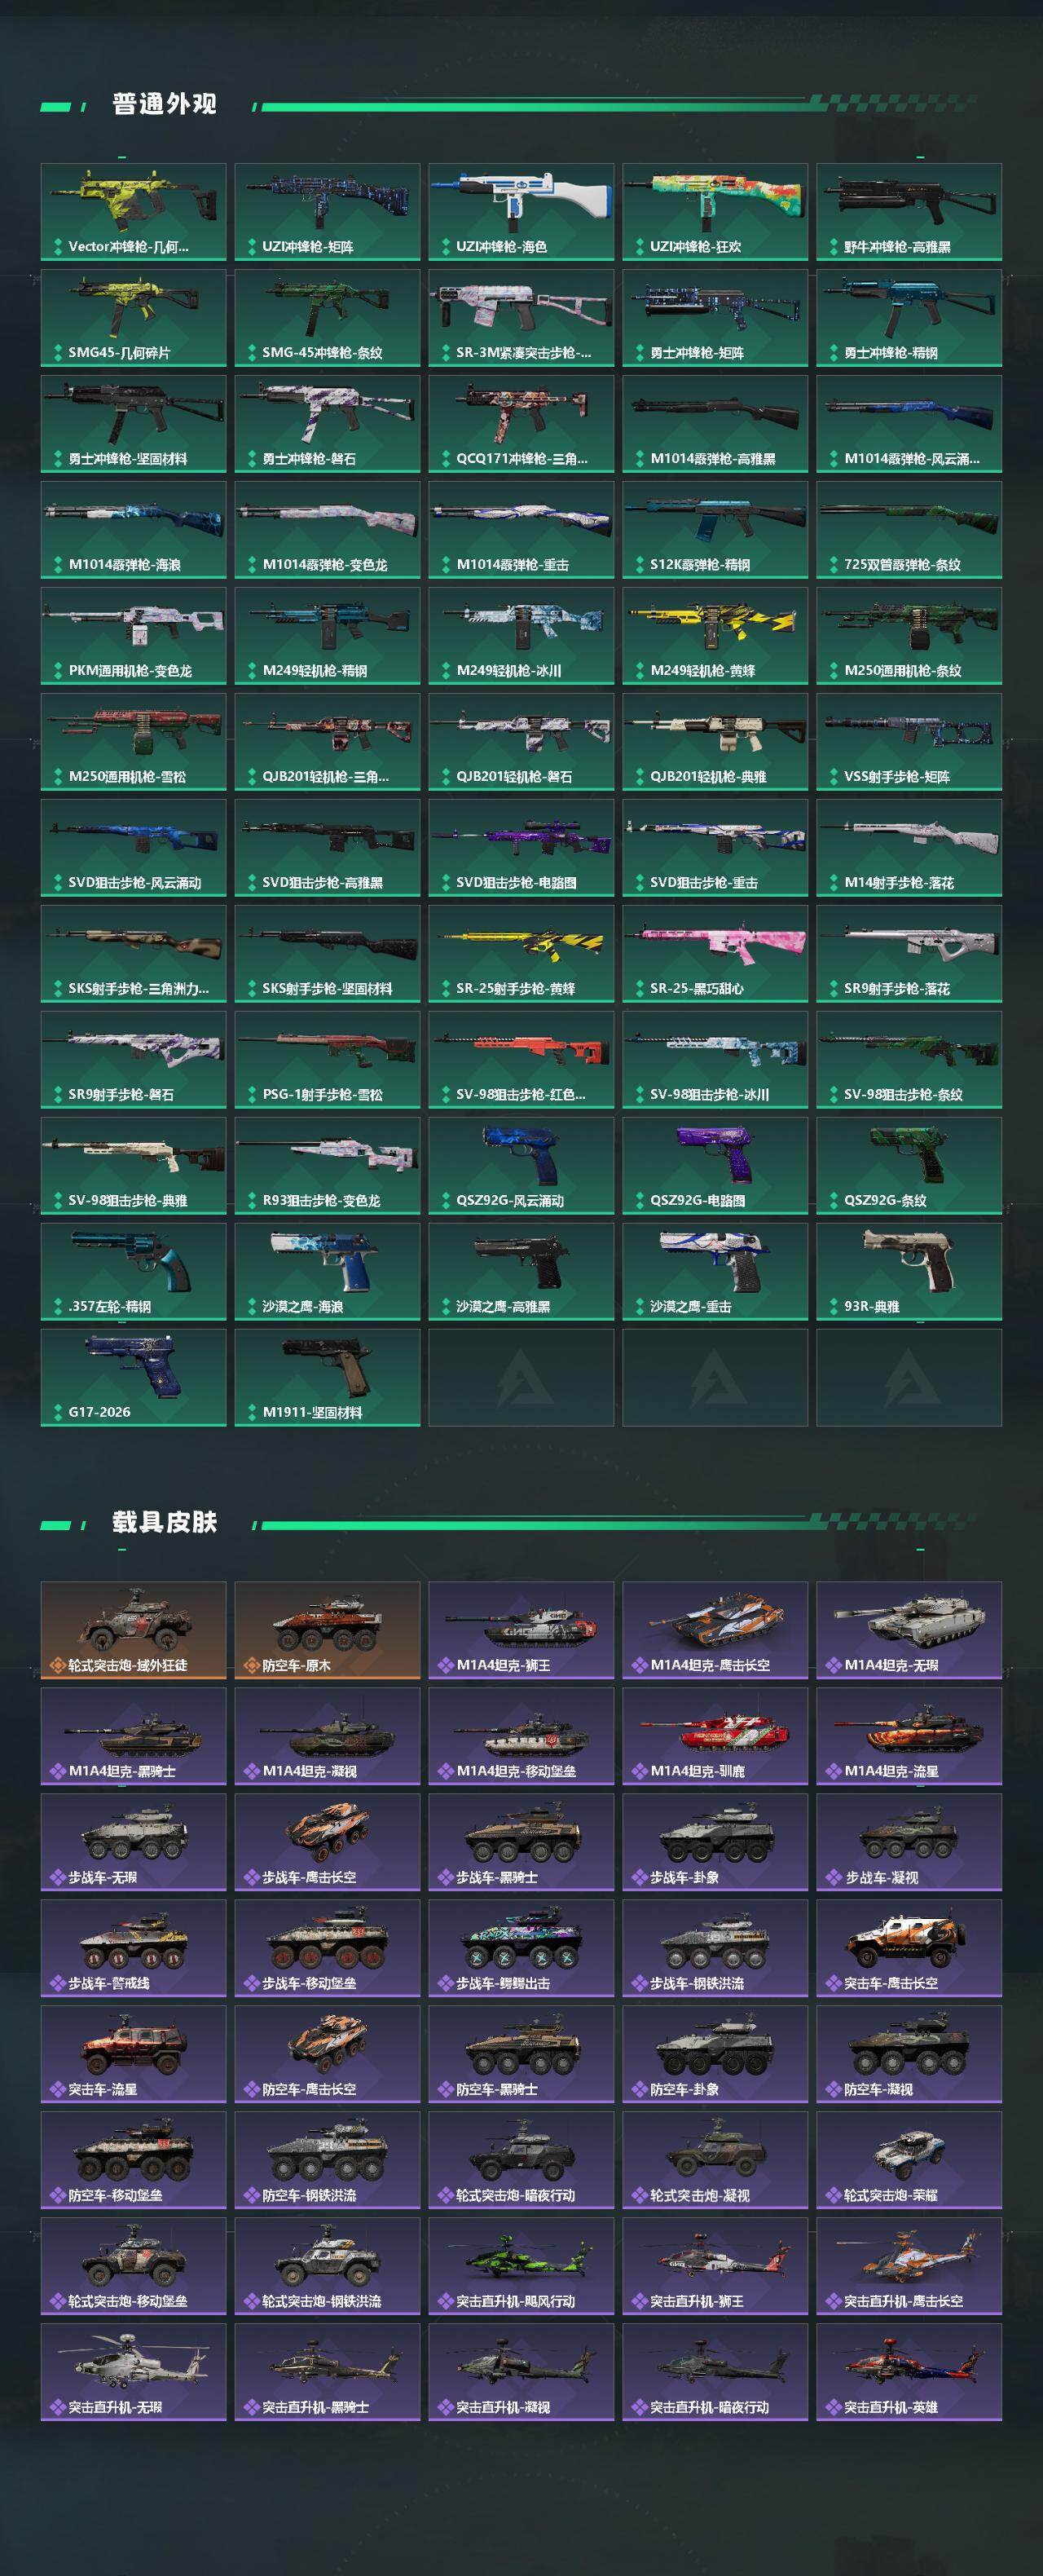Select the 沙漠之鹰-海浪 skin tile
The width and height of the screenshot is (1043, 2576).
327,1272
